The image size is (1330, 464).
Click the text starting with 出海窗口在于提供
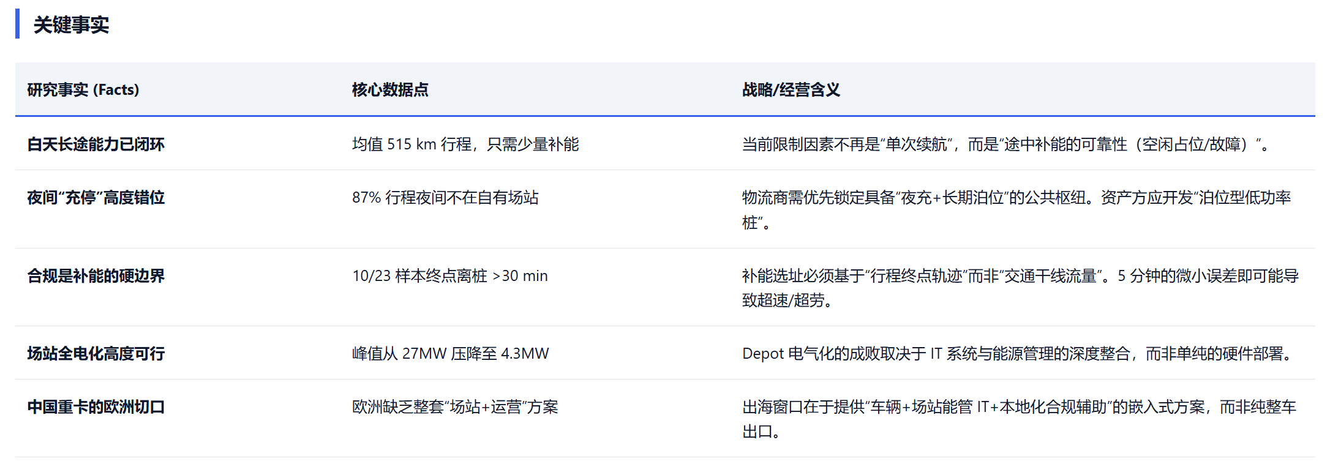pos(1019,407)
